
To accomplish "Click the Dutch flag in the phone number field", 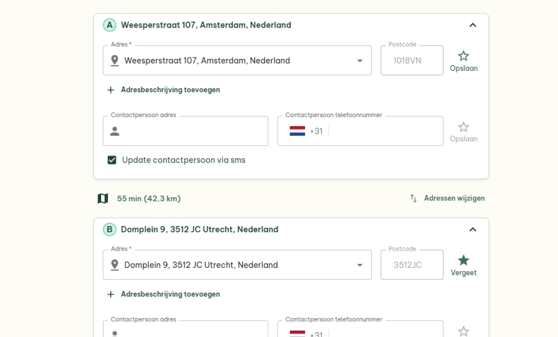I will tap(297, 131).
